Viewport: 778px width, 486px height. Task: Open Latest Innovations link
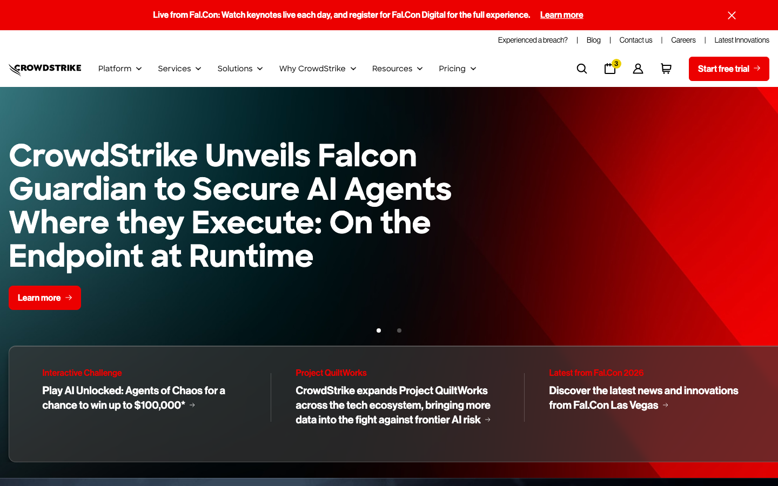pyautogui.click(x=741, y=40)
